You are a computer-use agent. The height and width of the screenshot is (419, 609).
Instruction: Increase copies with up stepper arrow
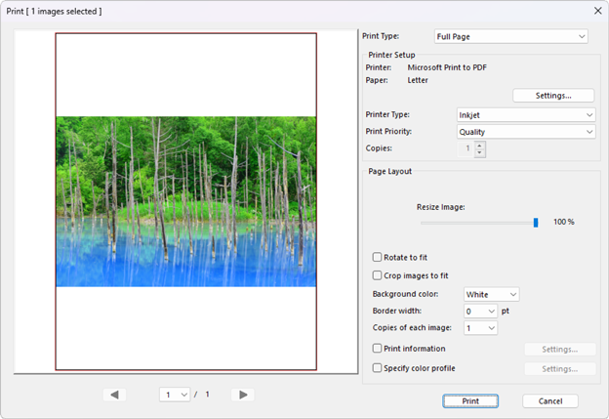click(479, 146)
